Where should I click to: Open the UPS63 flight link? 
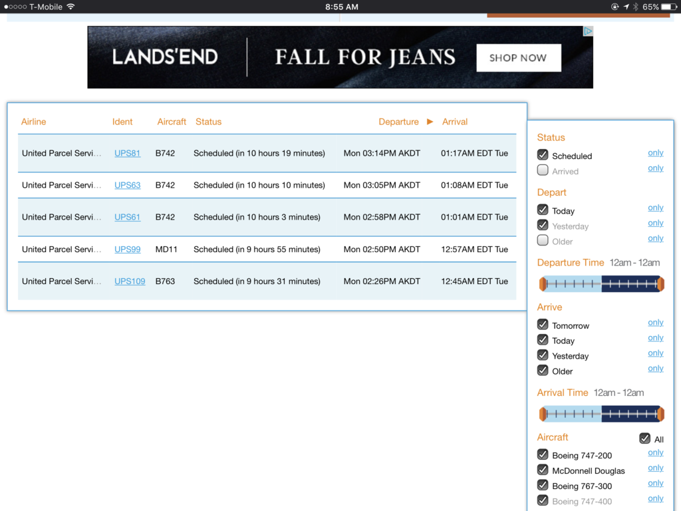127,185
